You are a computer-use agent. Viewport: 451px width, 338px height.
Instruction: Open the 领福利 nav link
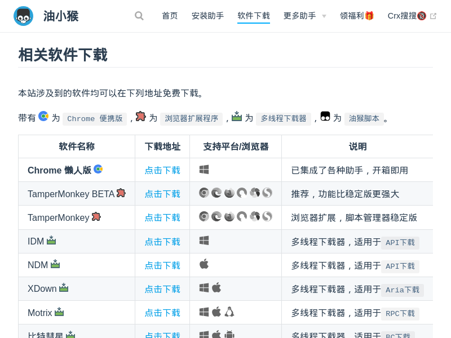[x=357, y=16]
